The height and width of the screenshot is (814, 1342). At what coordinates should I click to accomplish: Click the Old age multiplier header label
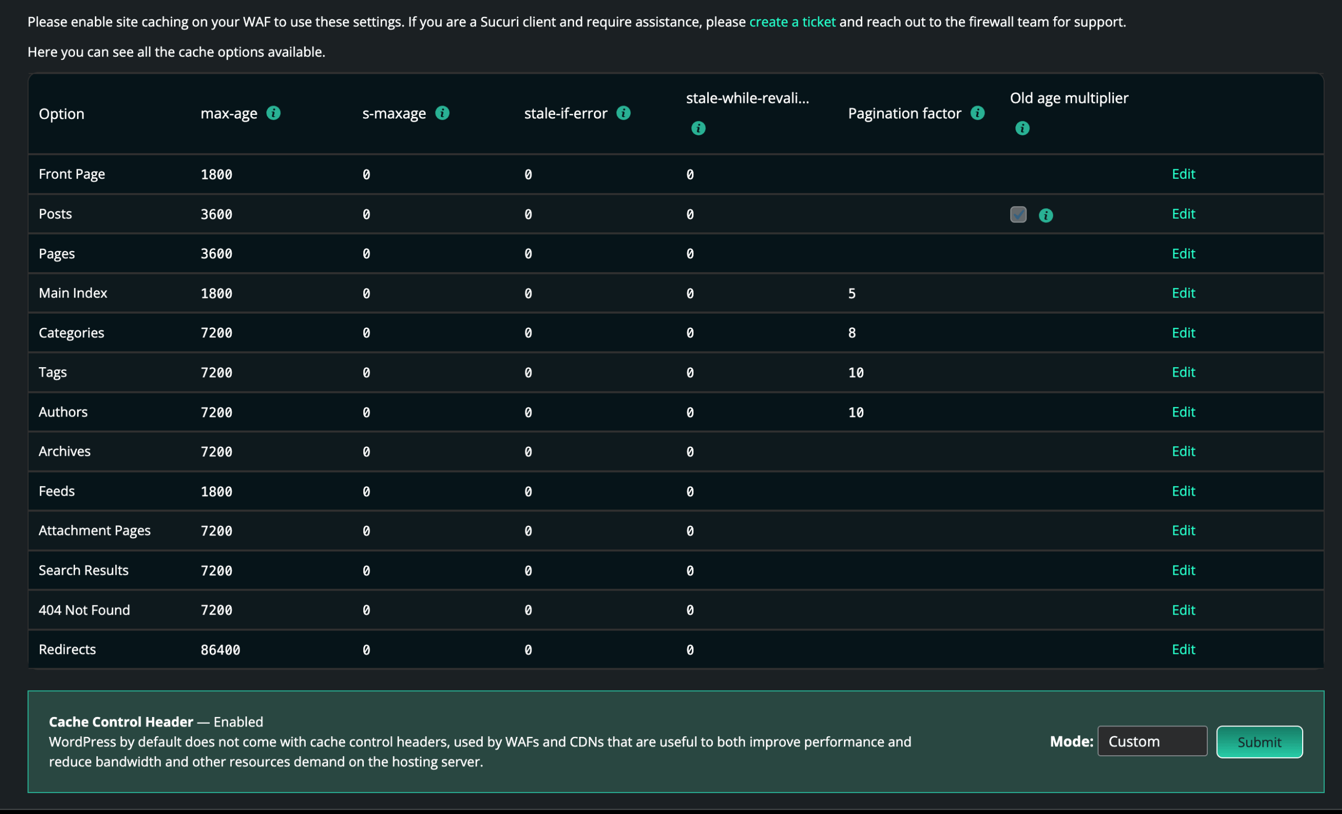pos(1069,98)
